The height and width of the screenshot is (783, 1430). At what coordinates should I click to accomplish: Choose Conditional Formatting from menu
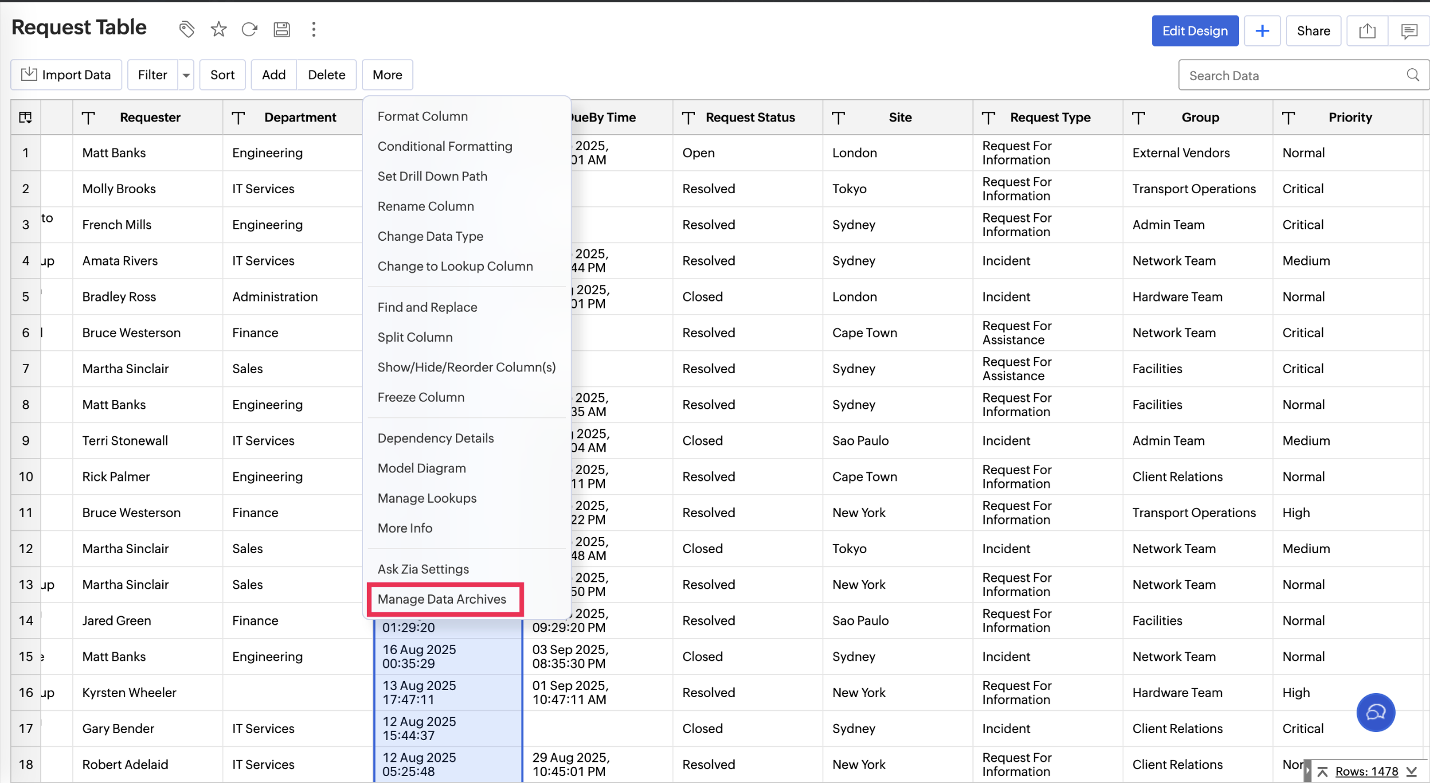coord(444,146)
